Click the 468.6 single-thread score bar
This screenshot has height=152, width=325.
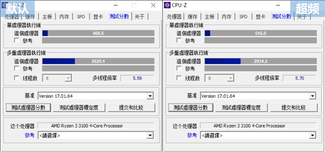click(x=98, y=33)
